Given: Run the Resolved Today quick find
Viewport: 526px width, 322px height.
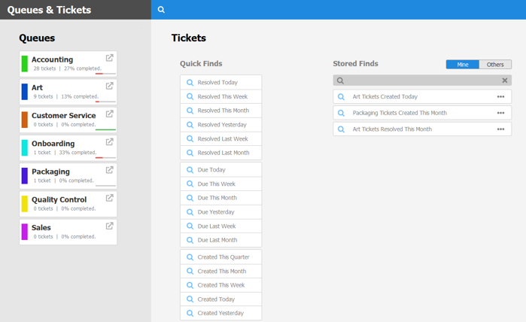Looking at the screenshot, I should click(x=220, y=82).
